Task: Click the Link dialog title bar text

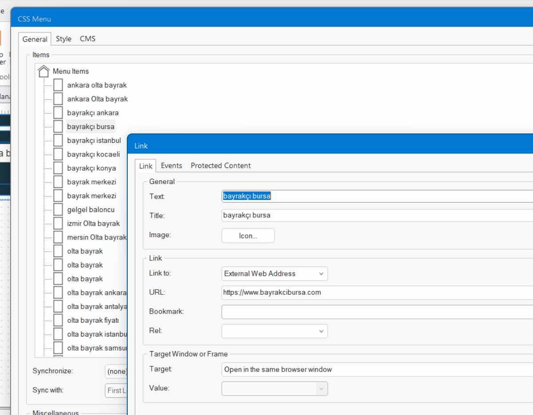Action: [x=141, y=146]
